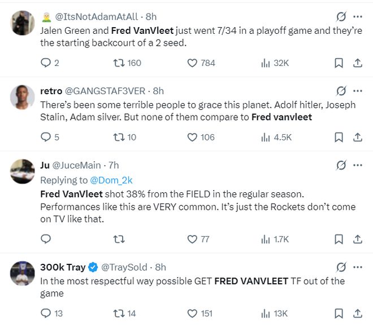Like retro's tweet with 106 likes
Image resolution: width=373 pixels, height=327 pixels.
(x=192, y=137)
